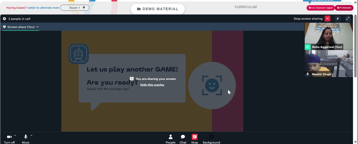Select the Screen share (You) tab
The width and height of the screenshot is (358, 144).
[x=21, y=27]
